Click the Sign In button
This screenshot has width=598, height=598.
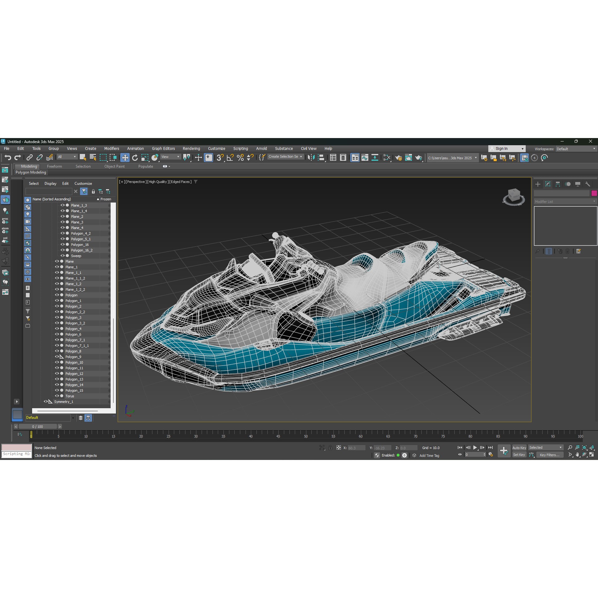point(502,149)
